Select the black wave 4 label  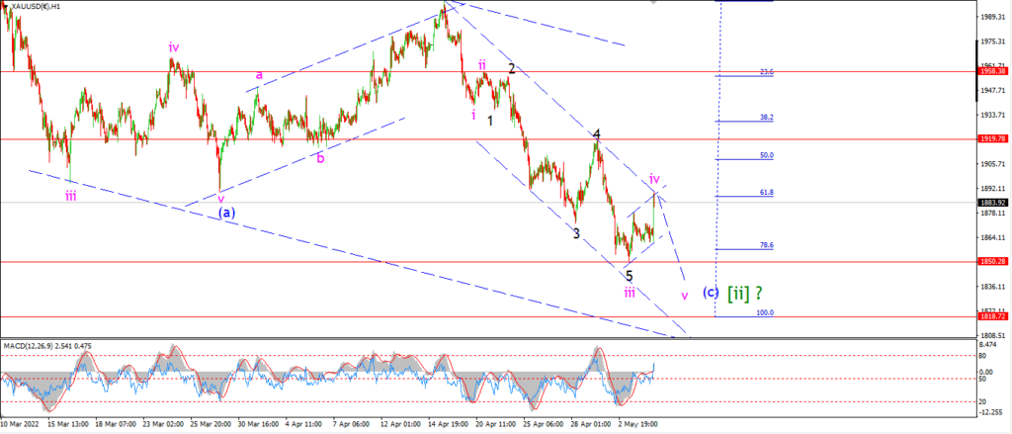tap(597, 134)
